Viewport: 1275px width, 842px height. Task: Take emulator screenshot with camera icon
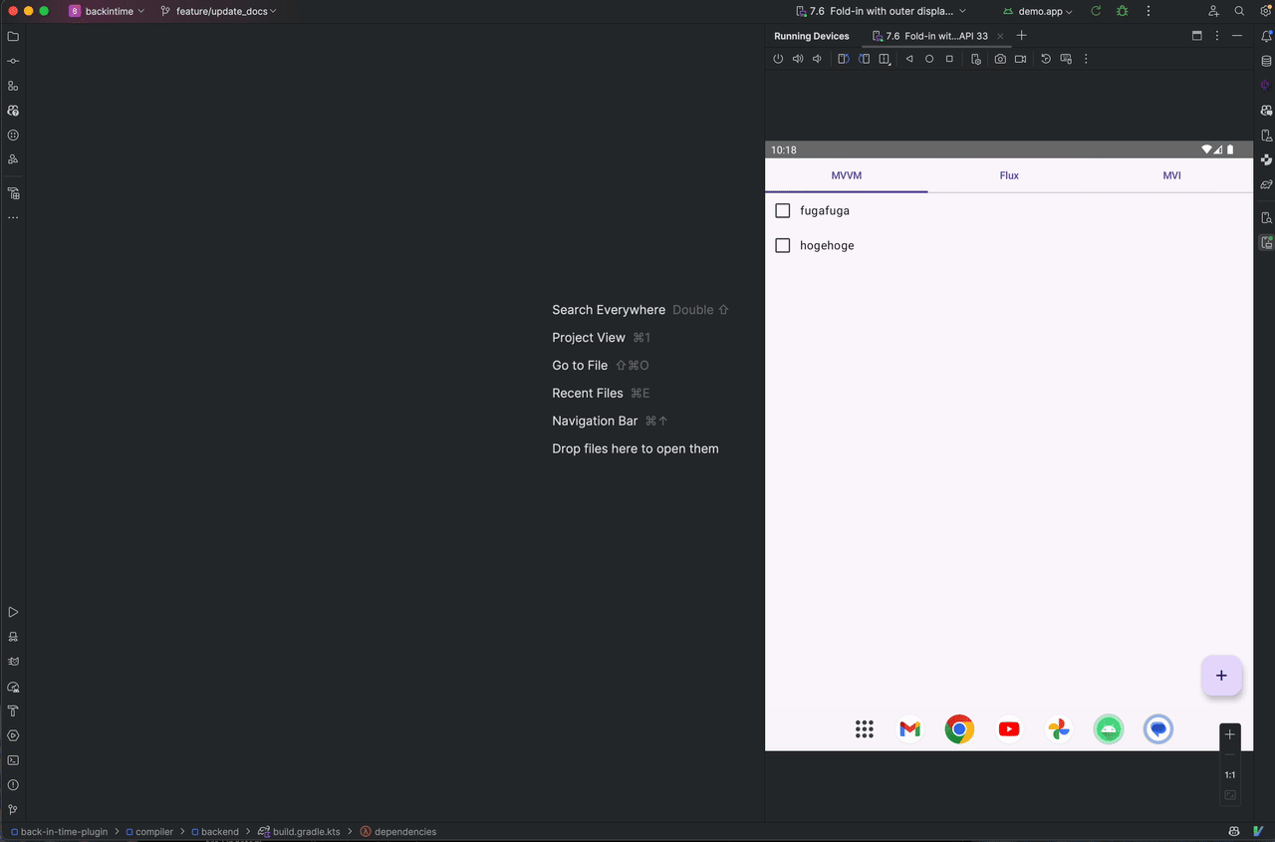(x=1000, y=59)
